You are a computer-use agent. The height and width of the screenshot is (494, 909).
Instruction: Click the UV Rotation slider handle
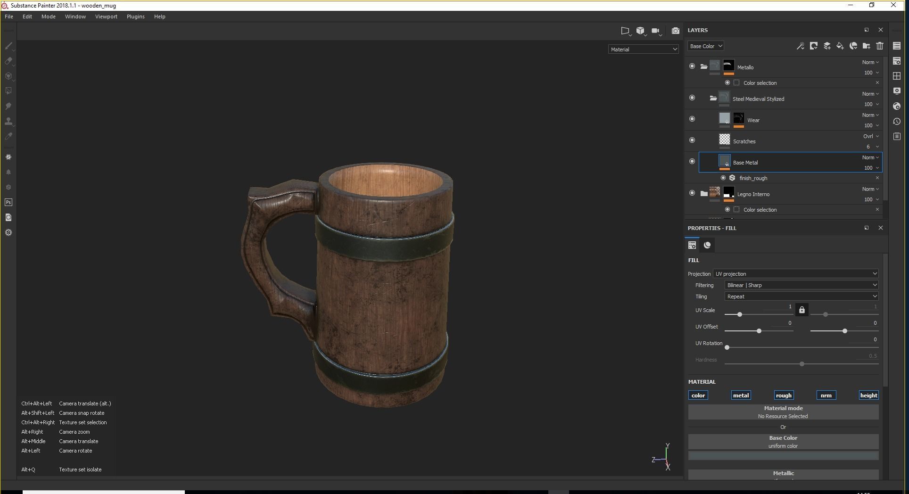coord(727,347)
